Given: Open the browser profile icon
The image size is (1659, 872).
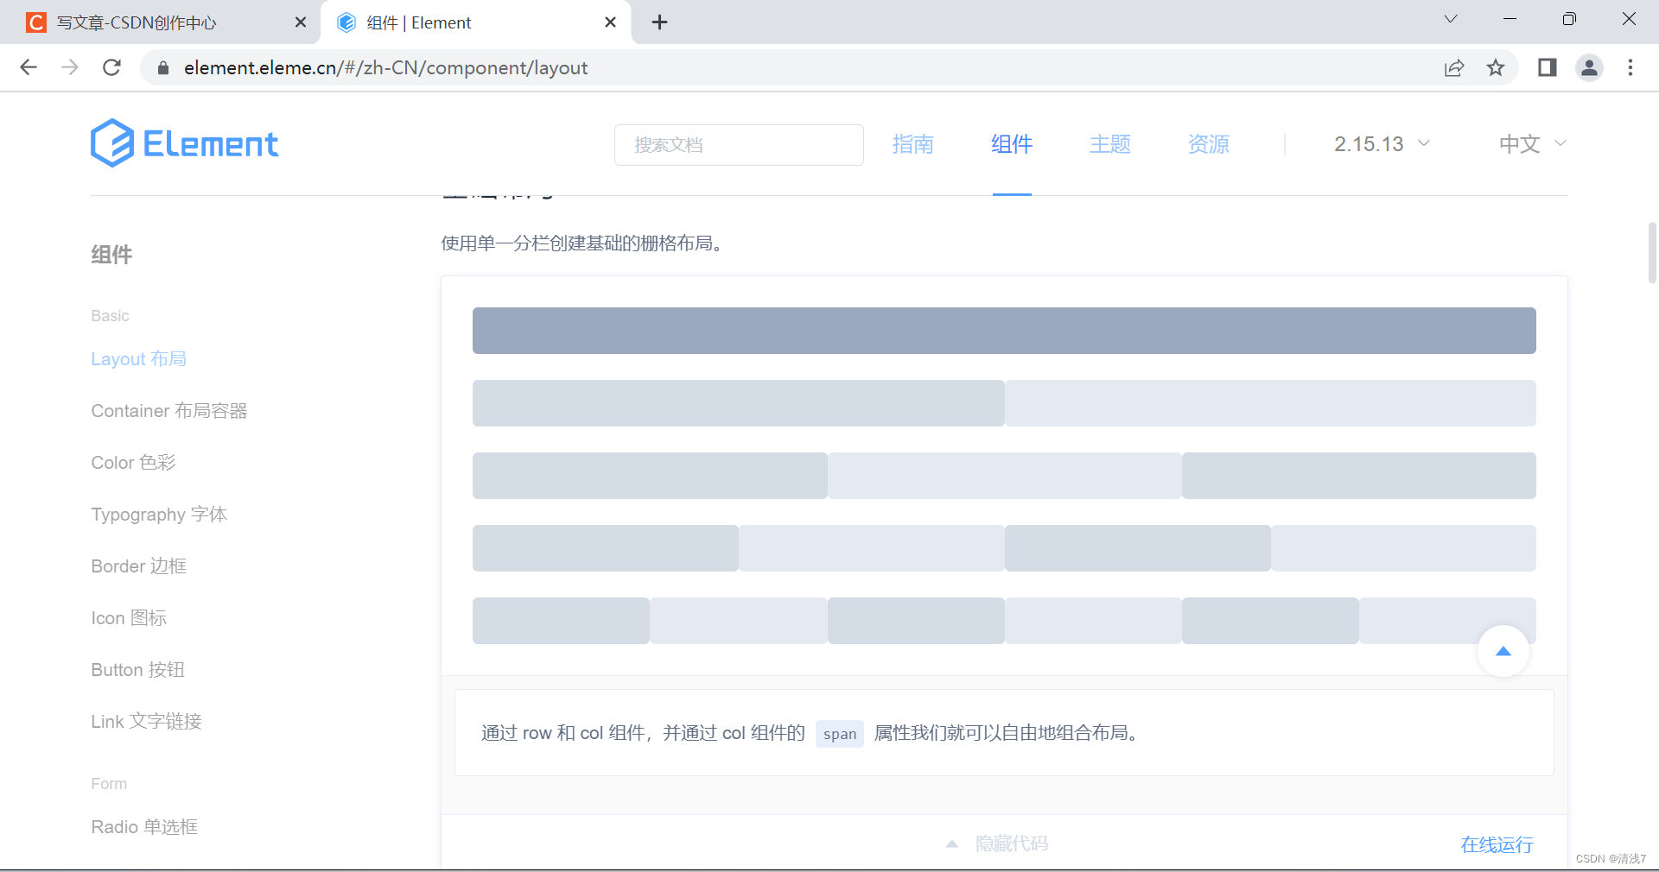Looking at the screenshot, I should [1590, 67].
